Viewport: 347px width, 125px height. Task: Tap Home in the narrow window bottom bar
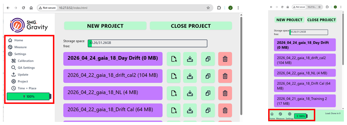272,116
